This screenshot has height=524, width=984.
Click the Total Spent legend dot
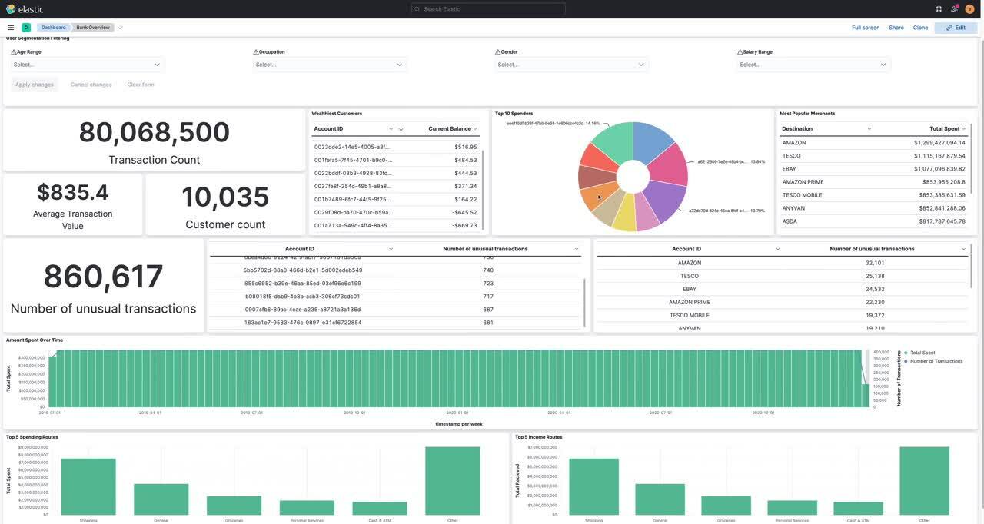click(906, 353)
